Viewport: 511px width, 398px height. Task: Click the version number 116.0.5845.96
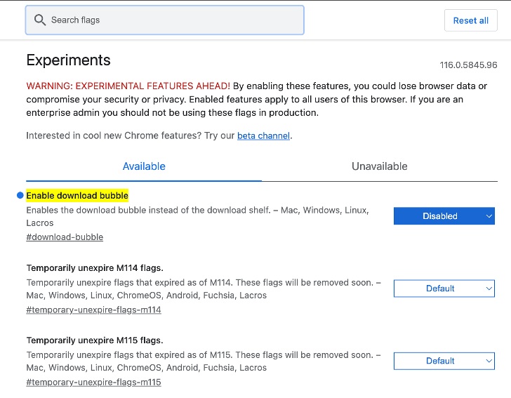tap(468, 65)
